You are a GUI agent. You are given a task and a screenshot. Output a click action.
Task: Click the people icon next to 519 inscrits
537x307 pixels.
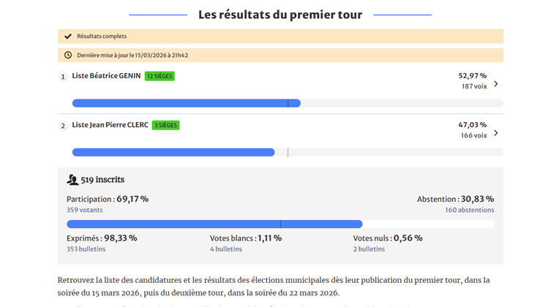click(x=72, y=180)
